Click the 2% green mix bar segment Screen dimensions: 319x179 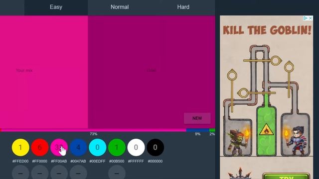(212, 130)
